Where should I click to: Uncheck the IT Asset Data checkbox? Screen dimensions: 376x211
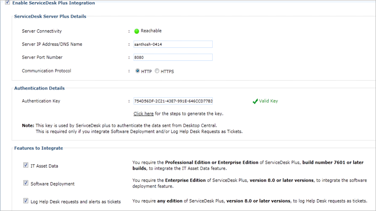tap(26, 165)
